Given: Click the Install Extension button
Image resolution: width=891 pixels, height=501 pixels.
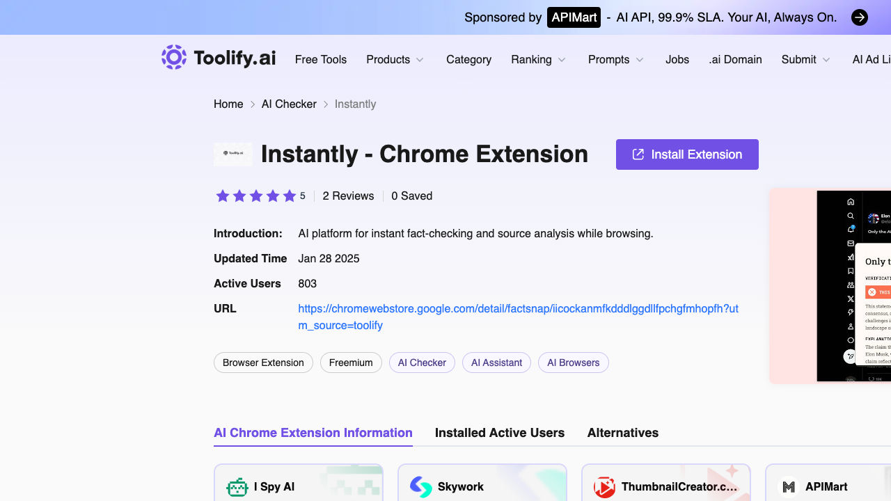Looking at the screenshot, I should click(x=687, y=154).
